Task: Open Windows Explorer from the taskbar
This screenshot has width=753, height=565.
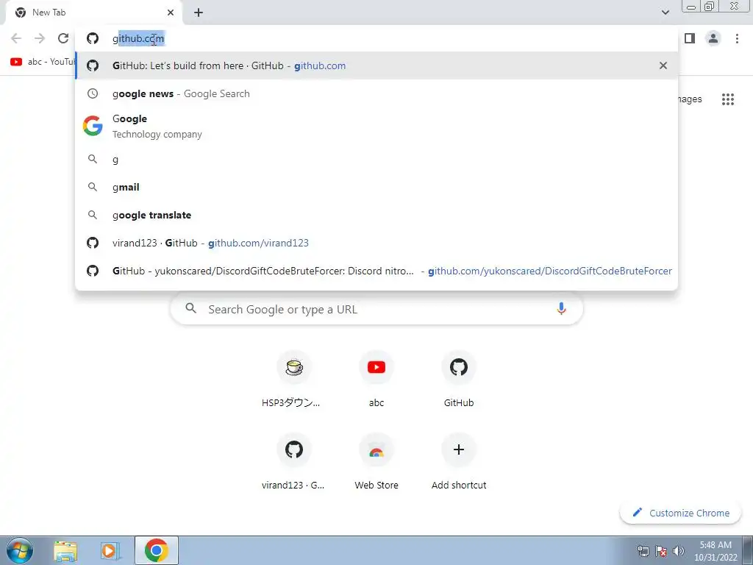Action: [x=65, y=550]
